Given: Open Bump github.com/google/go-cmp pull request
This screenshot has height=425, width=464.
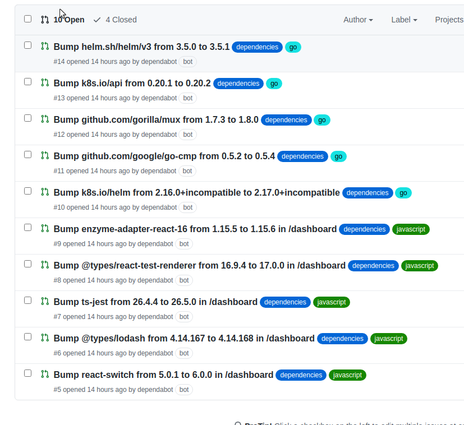Looking at the screenshot, I should coord(164,156).
